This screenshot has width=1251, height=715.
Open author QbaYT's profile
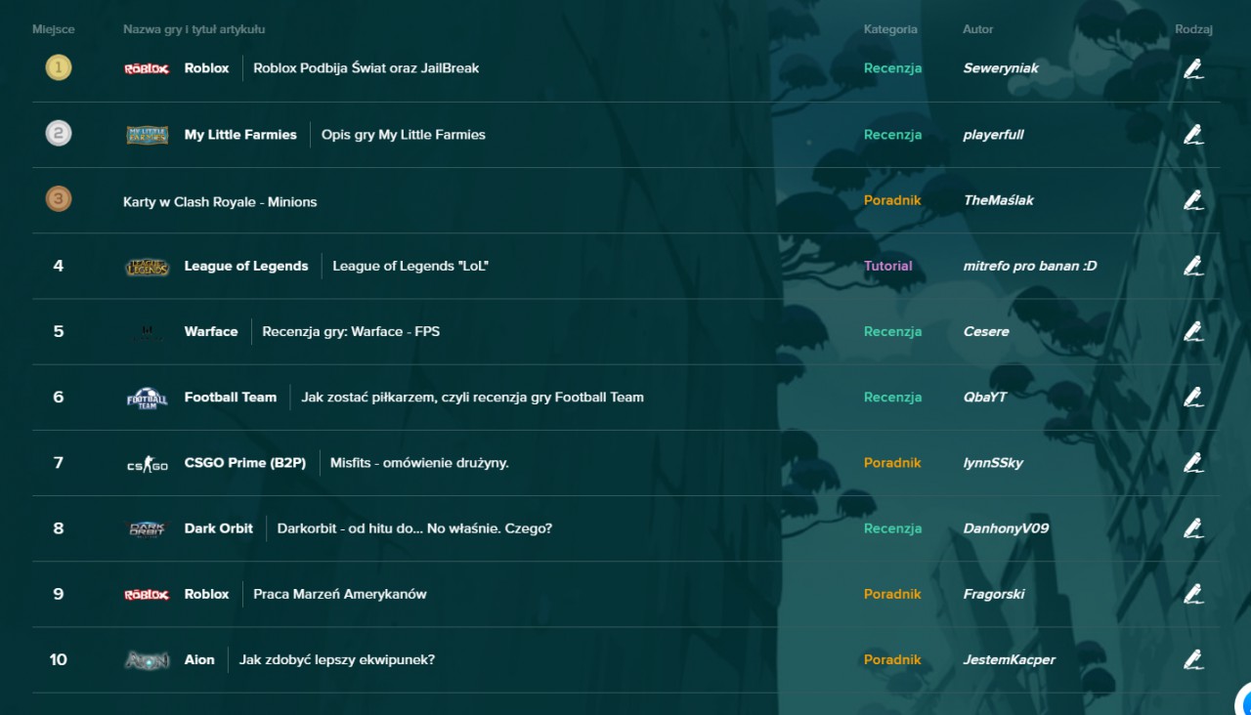984,398
